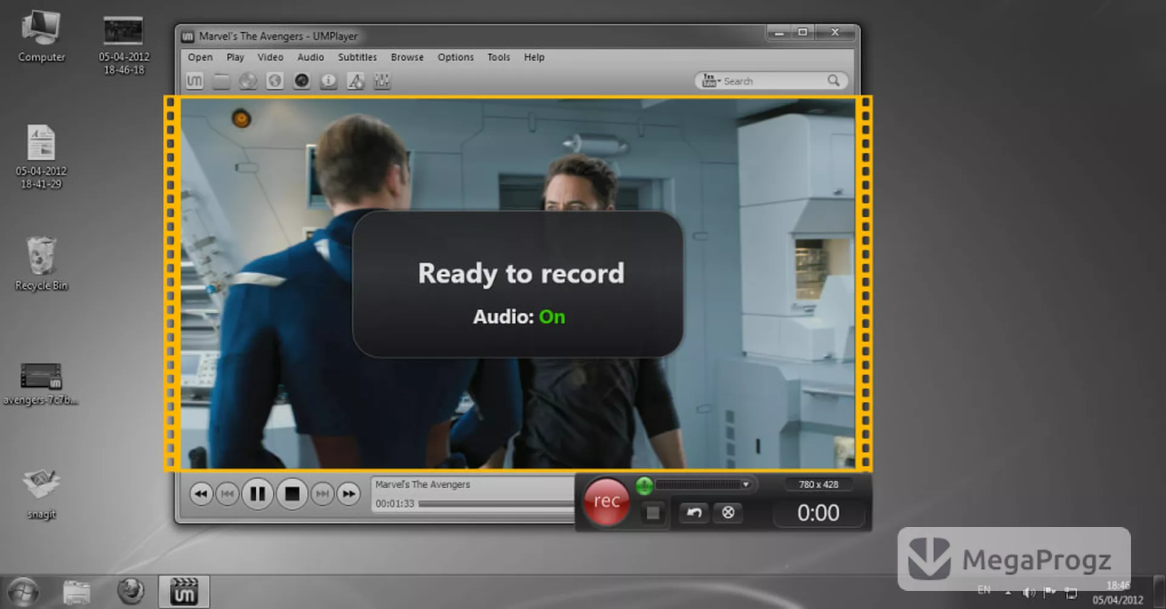Click the UMPlayer taskbar button
The height and width of the screenshot is (609, 1166).
click(183, 592)
